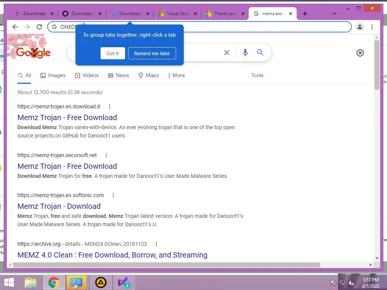Viewport: 387px width, 290px height.
Task: Click the forward navigation arrow
Action: 27,27
